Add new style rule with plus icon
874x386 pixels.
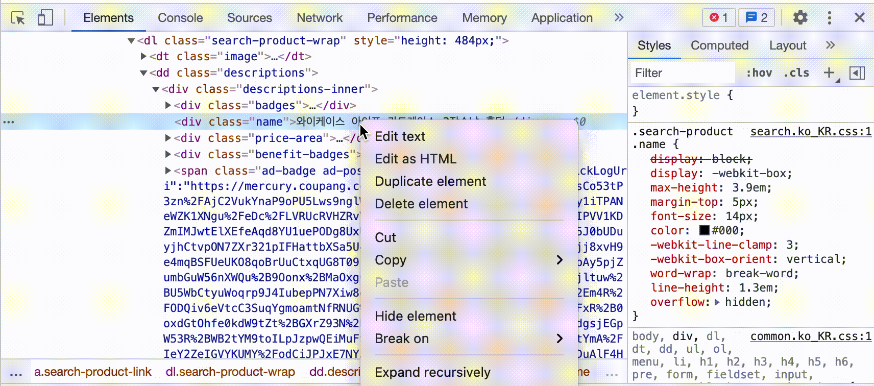coord(830,73)
